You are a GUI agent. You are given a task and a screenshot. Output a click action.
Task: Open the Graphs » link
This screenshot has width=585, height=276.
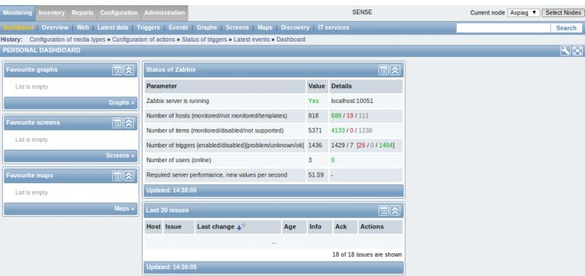point(121,103)
